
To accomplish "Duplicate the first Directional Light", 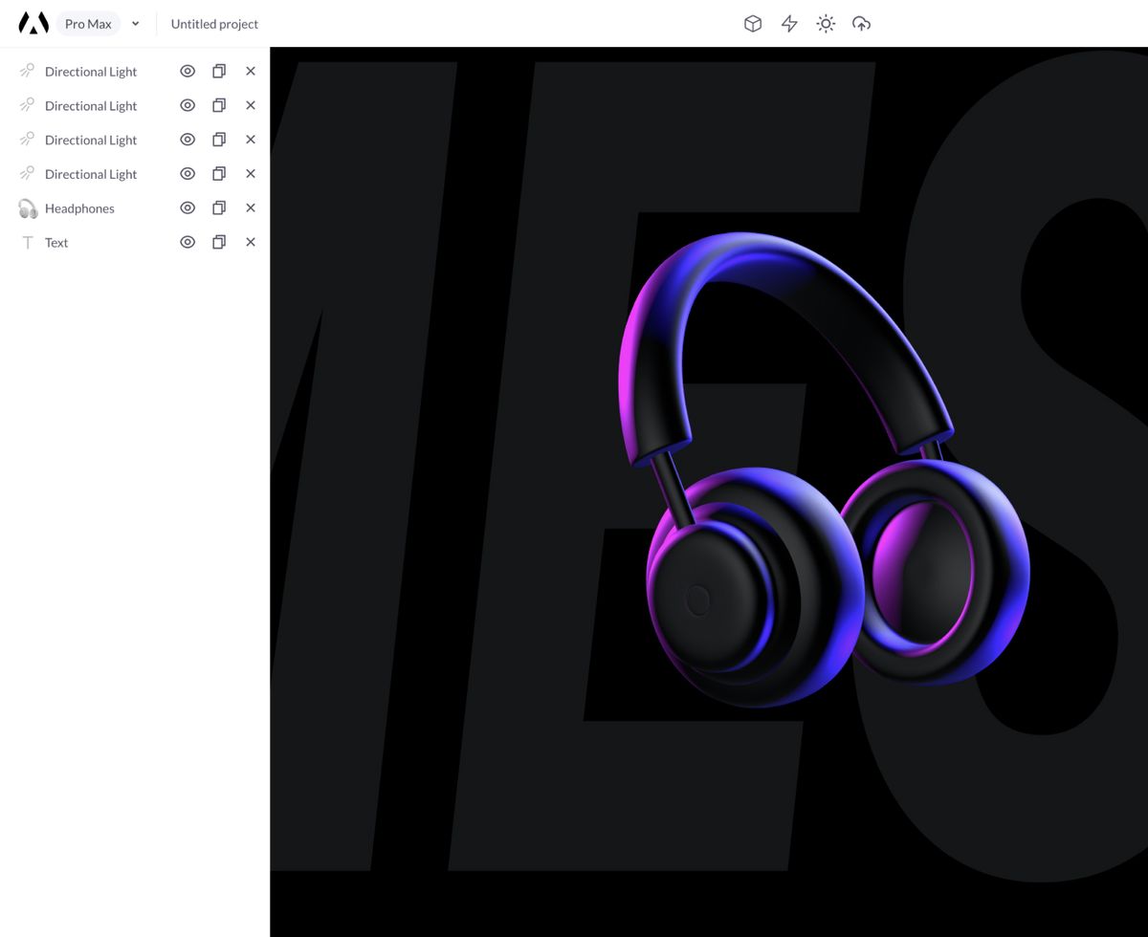I will click(x=219, y=71).
